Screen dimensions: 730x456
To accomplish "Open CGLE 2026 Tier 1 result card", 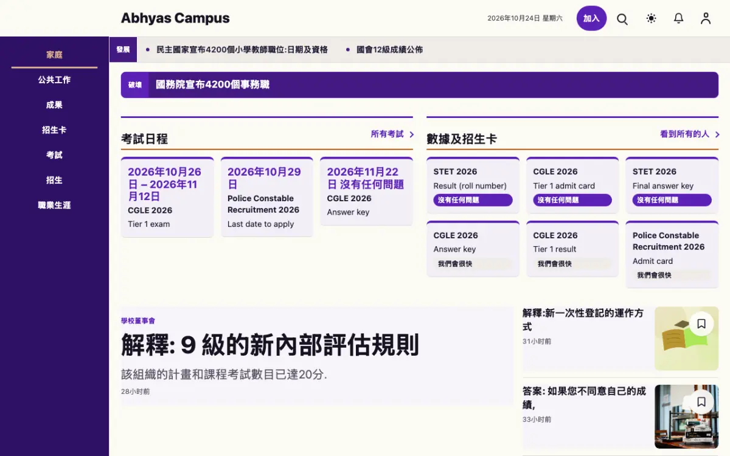I will point(572,249).
